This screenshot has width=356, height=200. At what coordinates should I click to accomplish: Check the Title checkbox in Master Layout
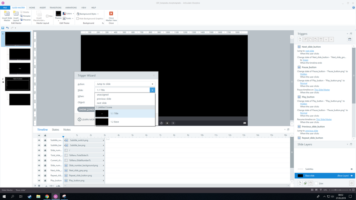click(47, 16)
